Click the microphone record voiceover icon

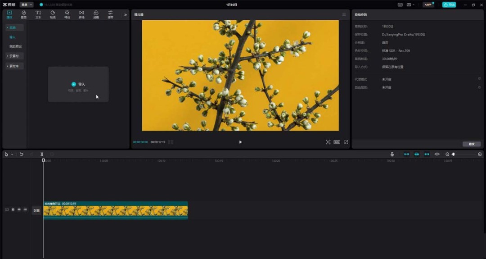click(x=392, y=154)
